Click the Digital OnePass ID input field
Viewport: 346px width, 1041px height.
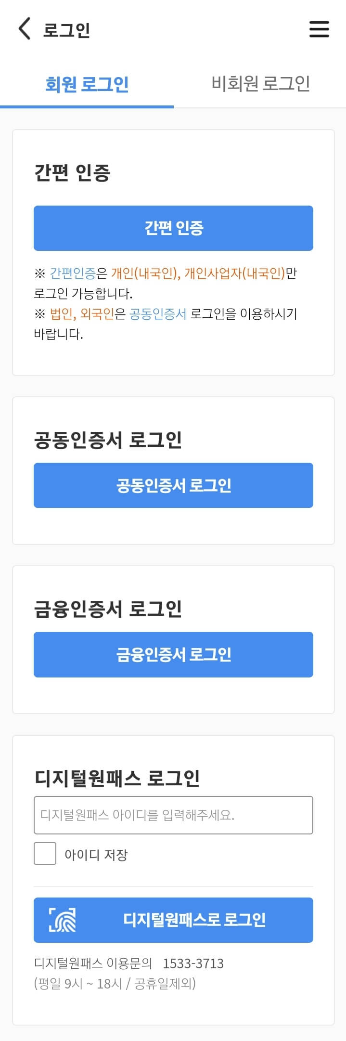173,815
